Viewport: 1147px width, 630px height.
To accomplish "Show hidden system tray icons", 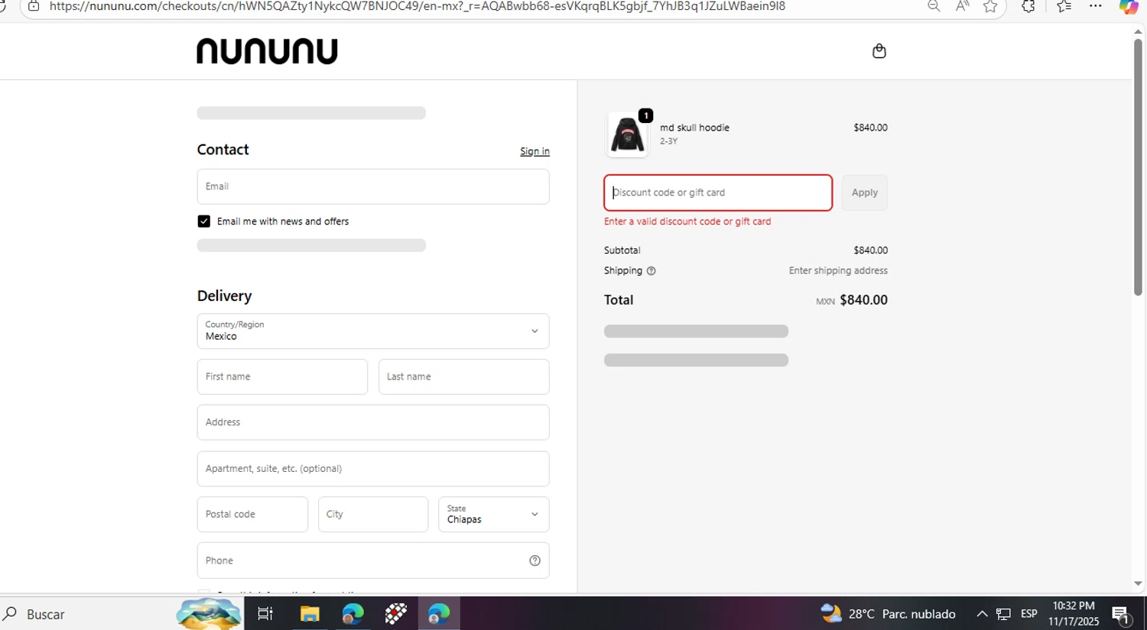I will pos(982,614).
